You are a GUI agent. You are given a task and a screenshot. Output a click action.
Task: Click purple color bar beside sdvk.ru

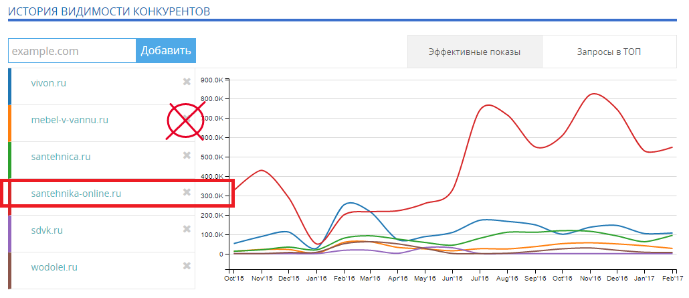coord(9,234)
